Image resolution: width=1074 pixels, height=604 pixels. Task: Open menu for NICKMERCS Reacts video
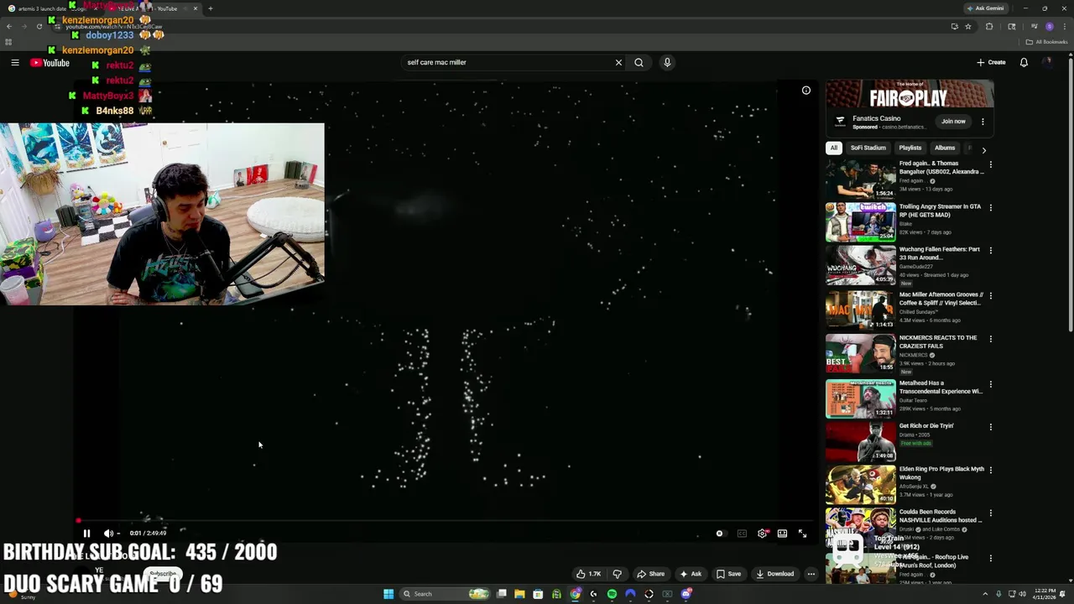[990, 339]
